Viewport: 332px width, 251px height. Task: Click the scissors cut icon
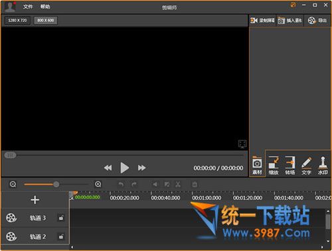178,184
